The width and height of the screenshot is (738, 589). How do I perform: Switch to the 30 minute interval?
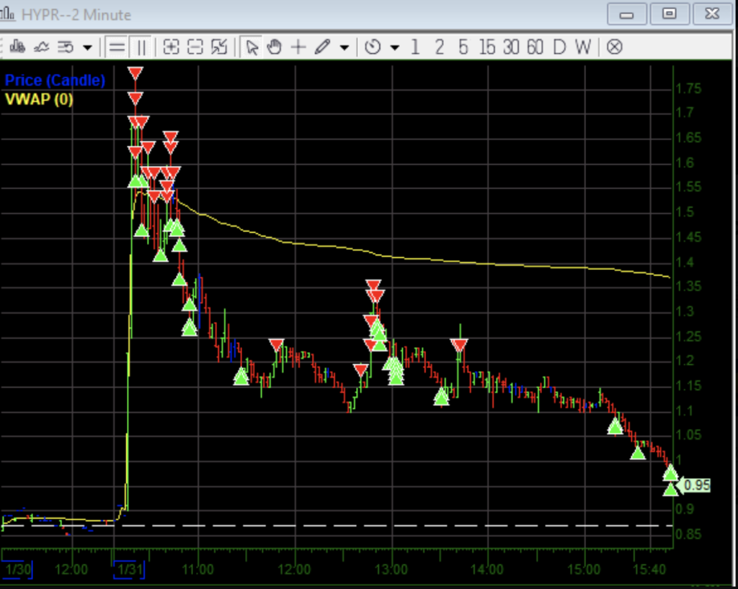(x=511, y=47)
